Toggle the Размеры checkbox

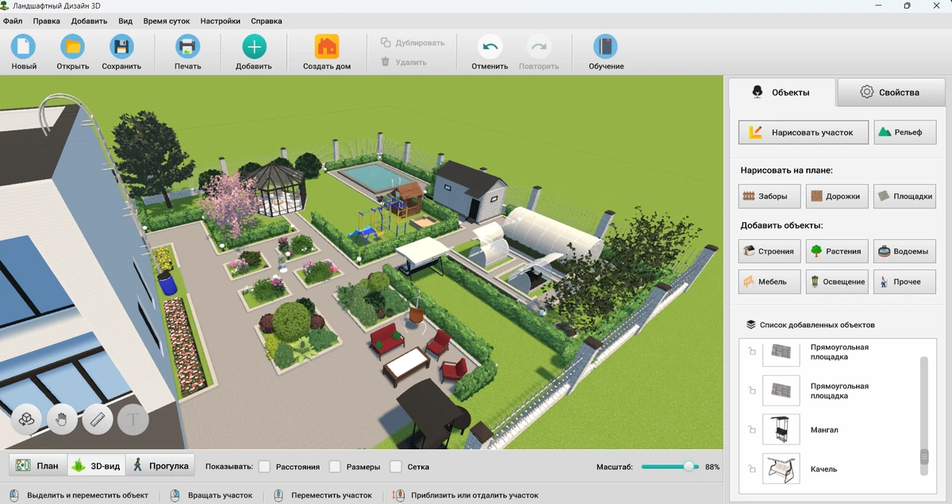pyautogui.click(x=335, y=467)
